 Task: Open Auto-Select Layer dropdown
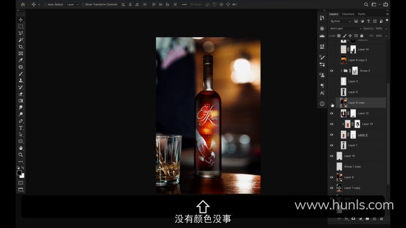[72, 4]
